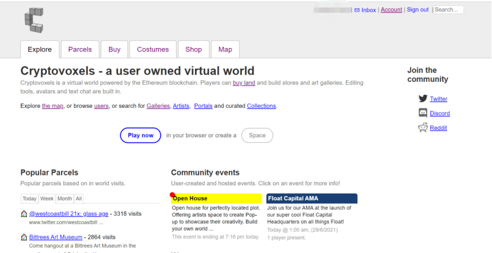Select the All popularity filter
492x253 pixels.
pos(79,198)
